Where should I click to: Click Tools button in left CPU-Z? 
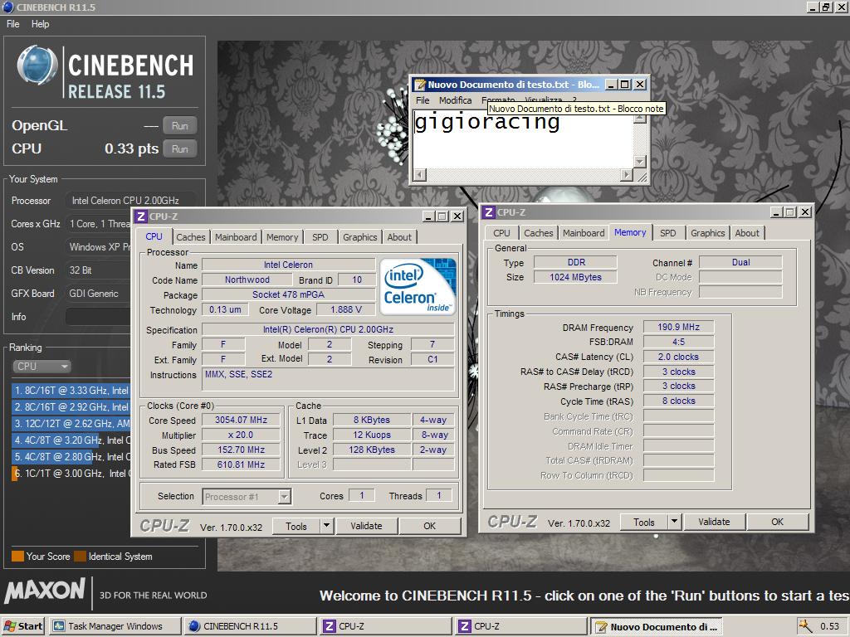(296, 525)
